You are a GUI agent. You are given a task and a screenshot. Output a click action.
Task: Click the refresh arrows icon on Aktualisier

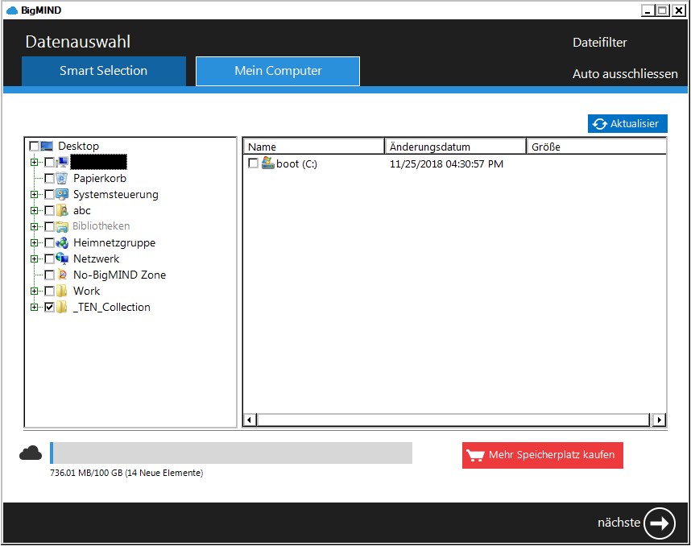[x=599, y=124]
